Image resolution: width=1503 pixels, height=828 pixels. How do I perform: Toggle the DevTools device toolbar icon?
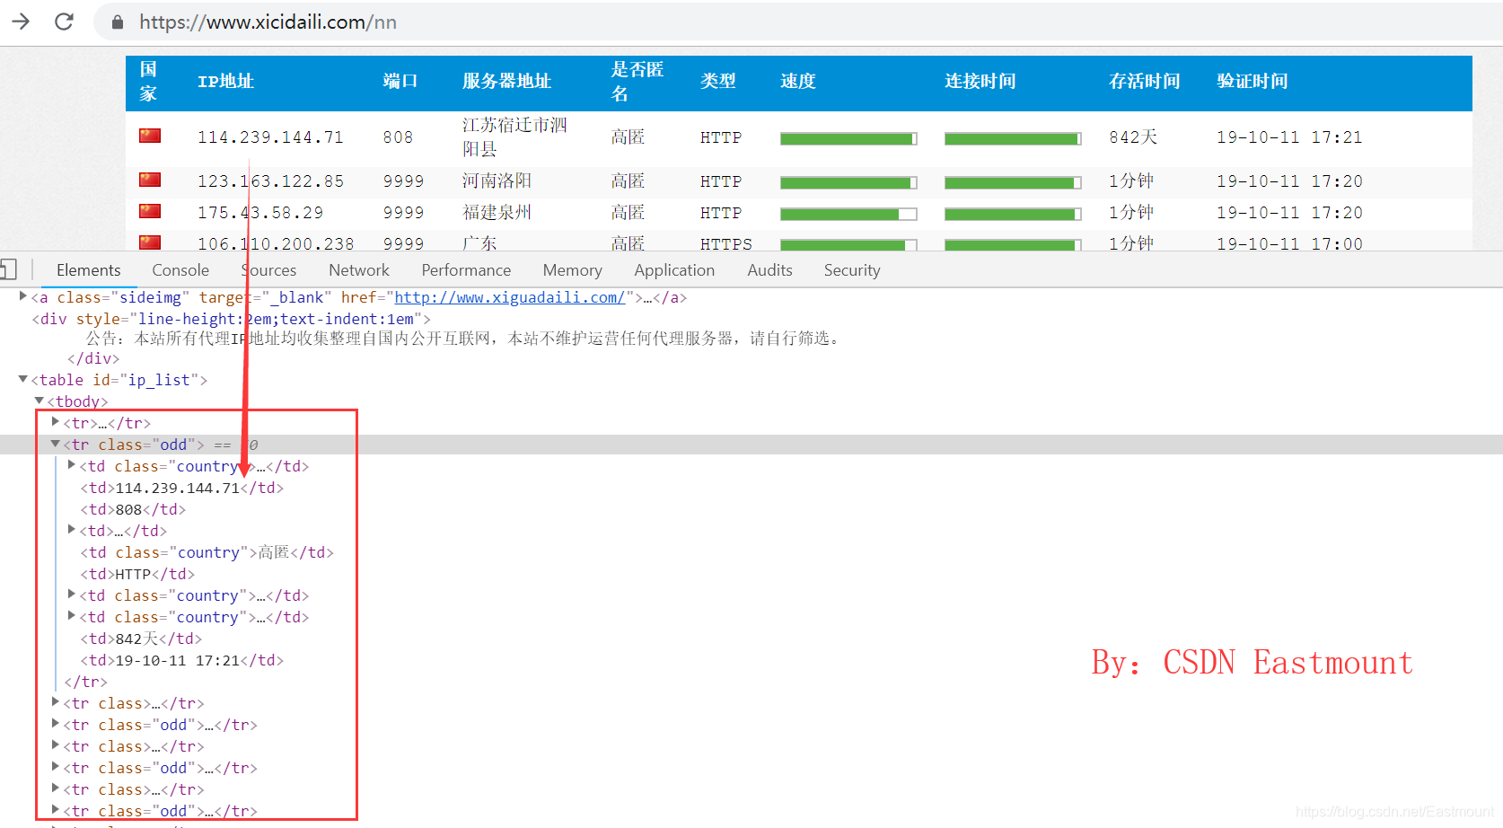pyautogui.click(x=8, y=269)
